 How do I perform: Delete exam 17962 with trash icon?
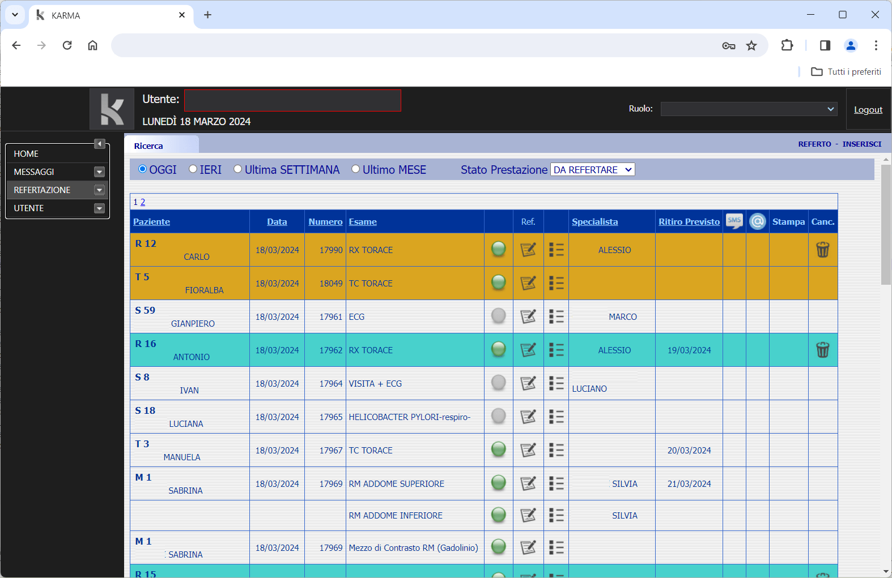pyautogui.click(x=823, y=350)
